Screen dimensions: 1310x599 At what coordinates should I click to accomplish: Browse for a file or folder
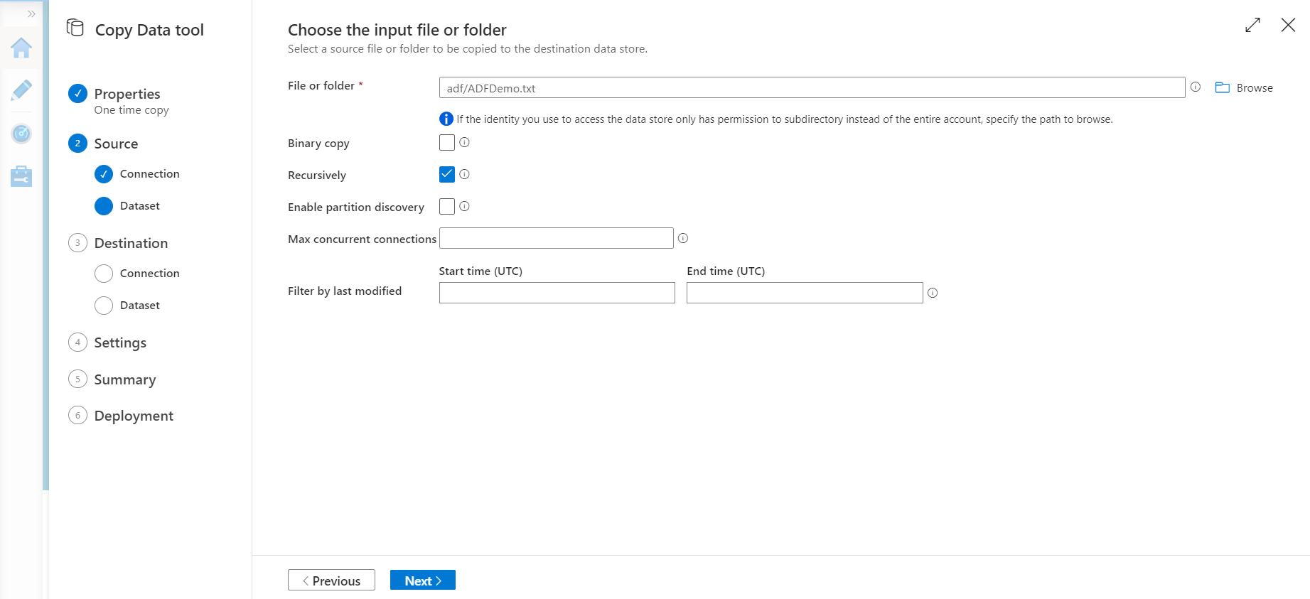[1244, 88]
